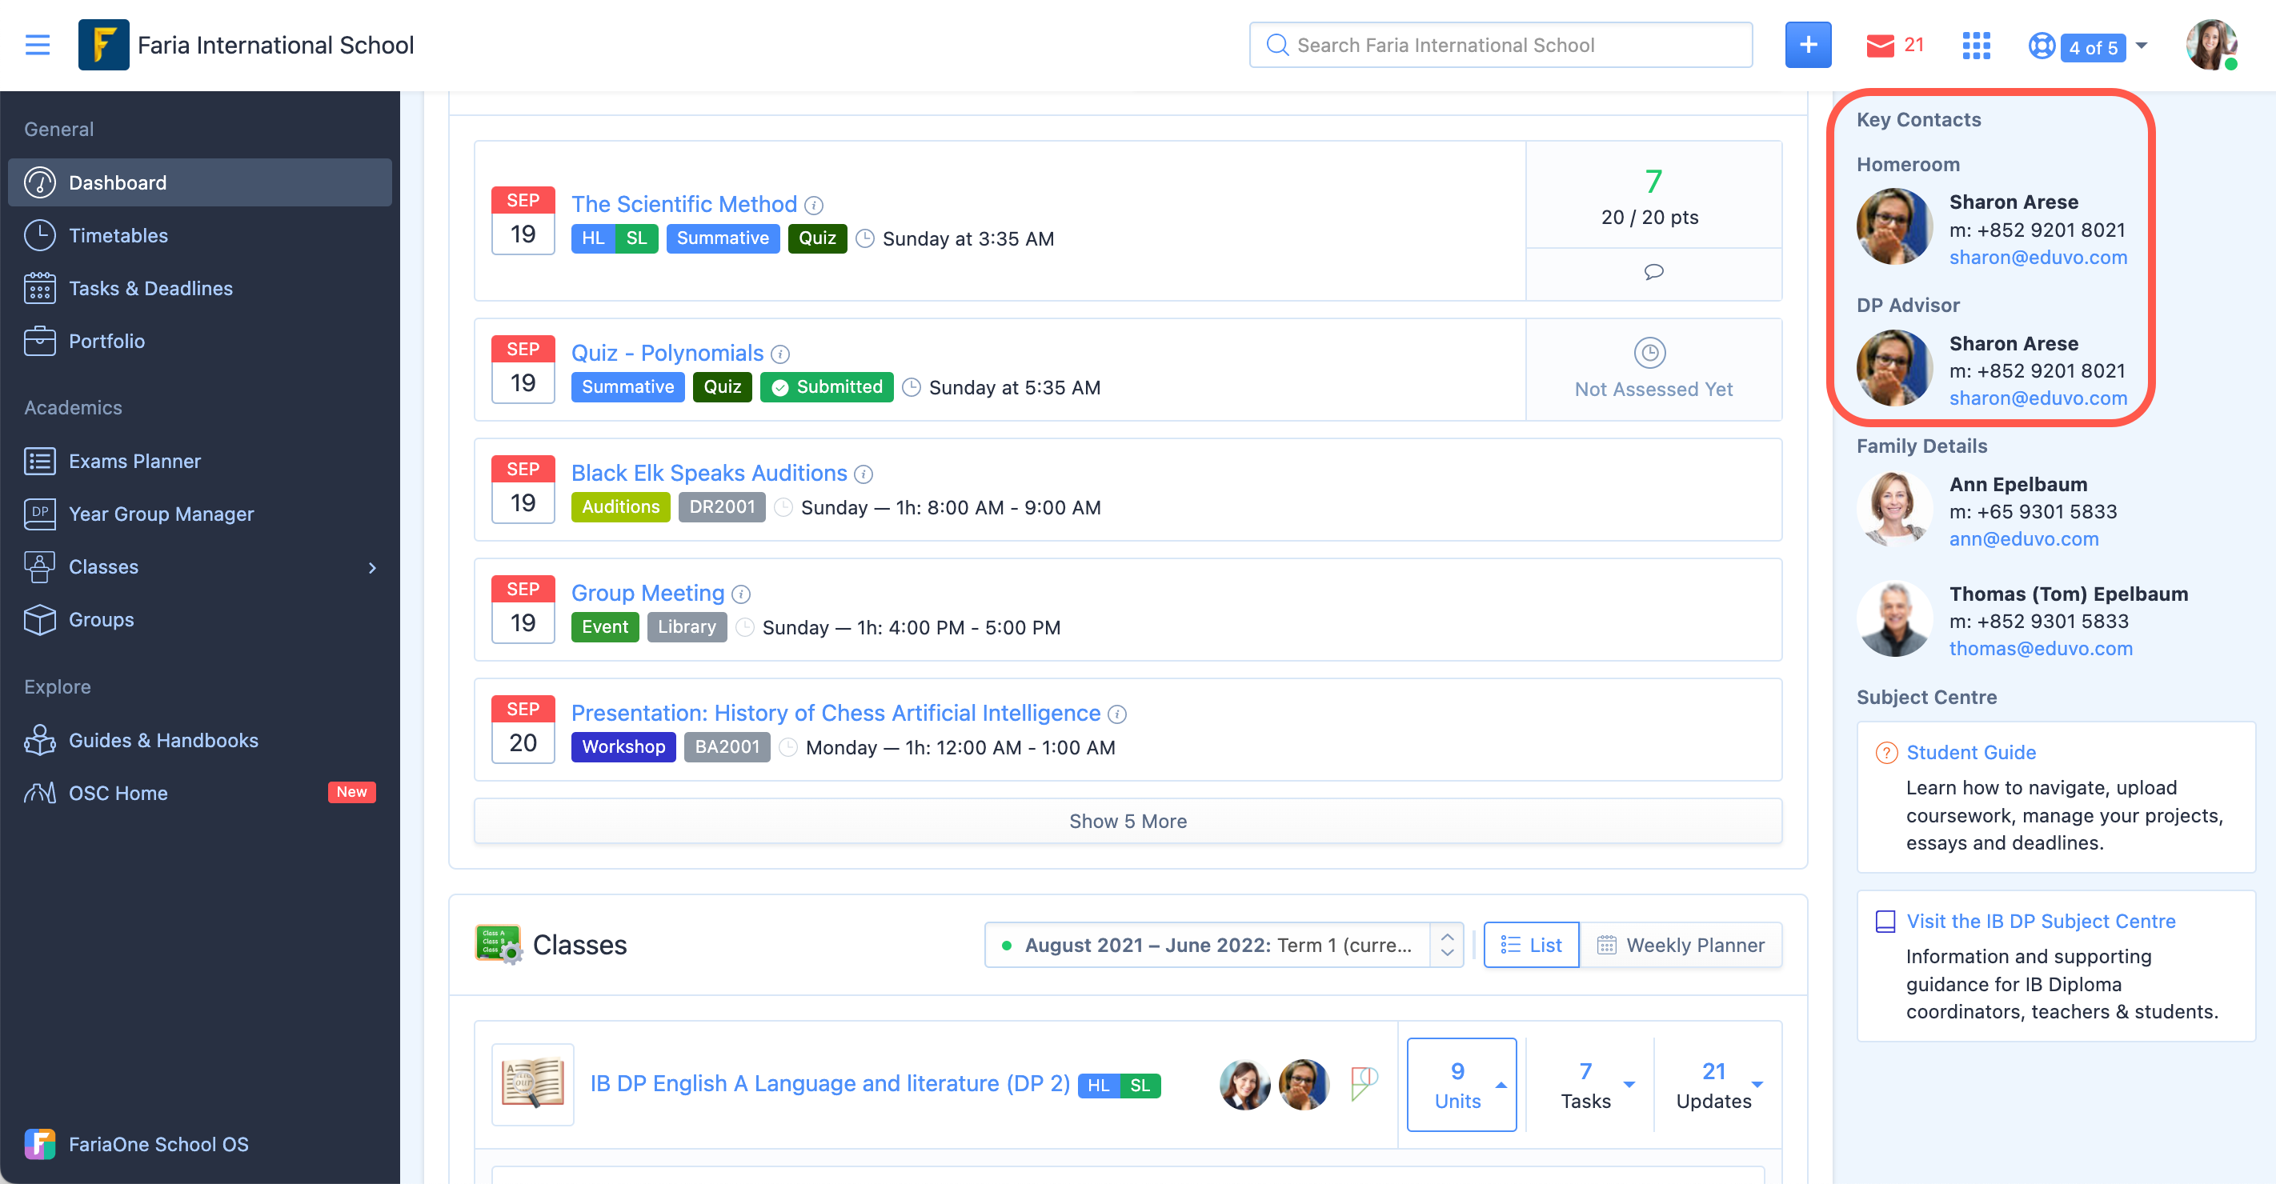Click ann@eduvo.com email link
2276x1184 pixels.
tap(2023, 538)
